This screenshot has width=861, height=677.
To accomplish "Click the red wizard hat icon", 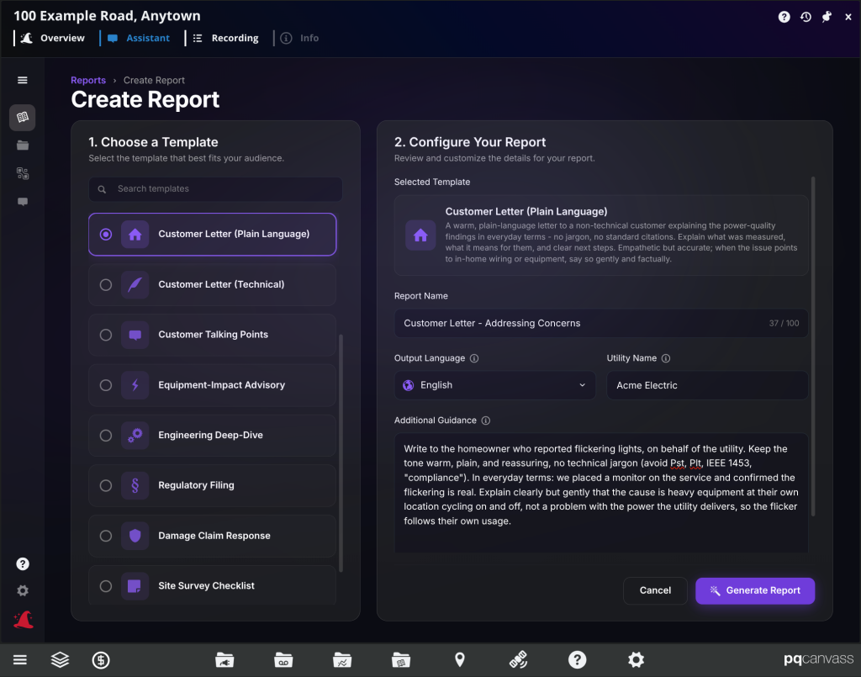I will (x=23, y=620).
